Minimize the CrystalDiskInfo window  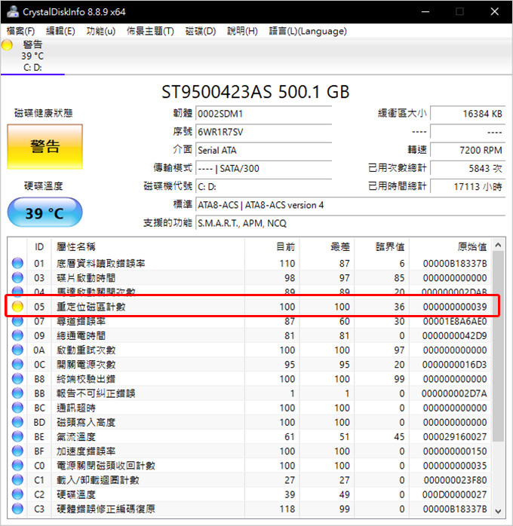point(425,11)
